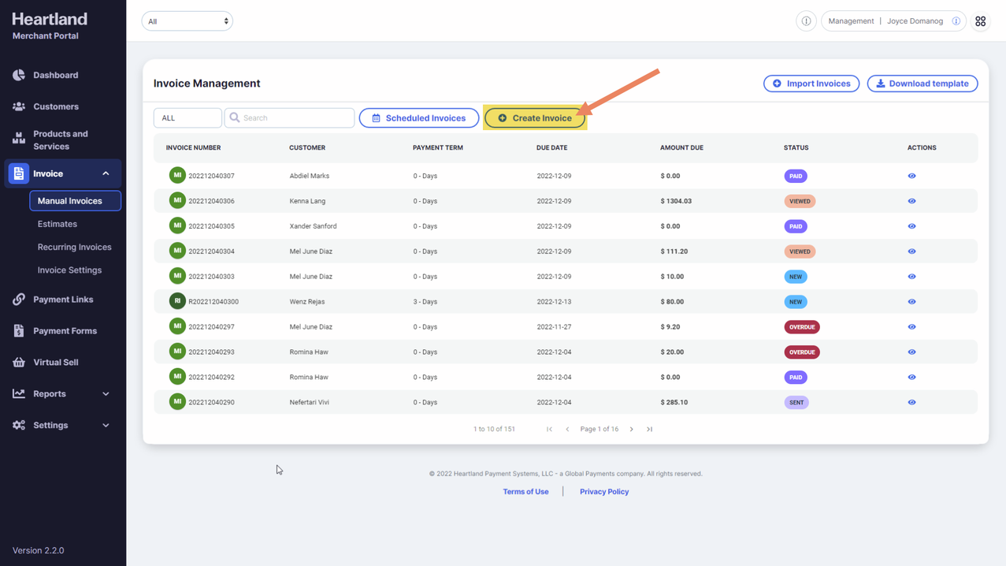The image size is (1006, 566).
Task: Open Recurring Invoices submenu item
Action: (x=74, y=247)
